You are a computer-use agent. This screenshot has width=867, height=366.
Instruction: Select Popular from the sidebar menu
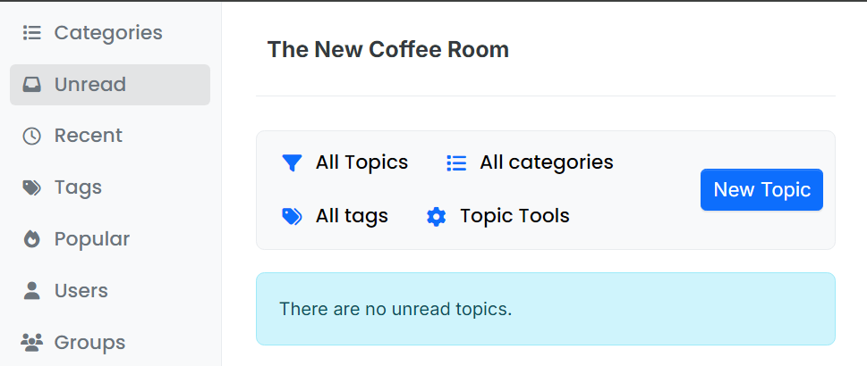click(91, 239)
